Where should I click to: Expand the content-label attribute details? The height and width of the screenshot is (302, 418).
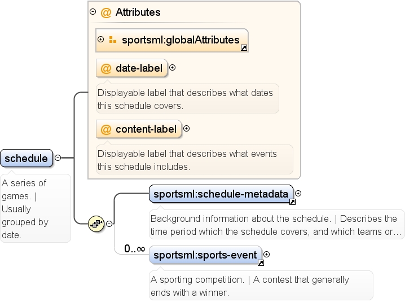pos(187,129)
